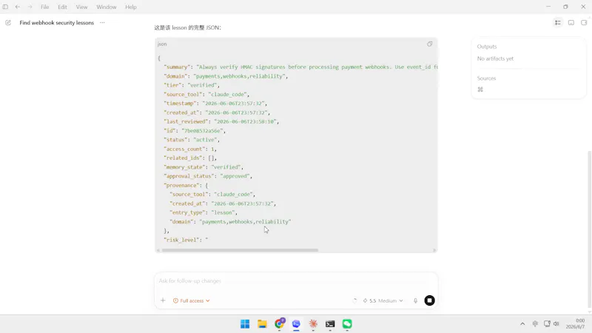Open the terminal from the taskbar

(330, 324)
